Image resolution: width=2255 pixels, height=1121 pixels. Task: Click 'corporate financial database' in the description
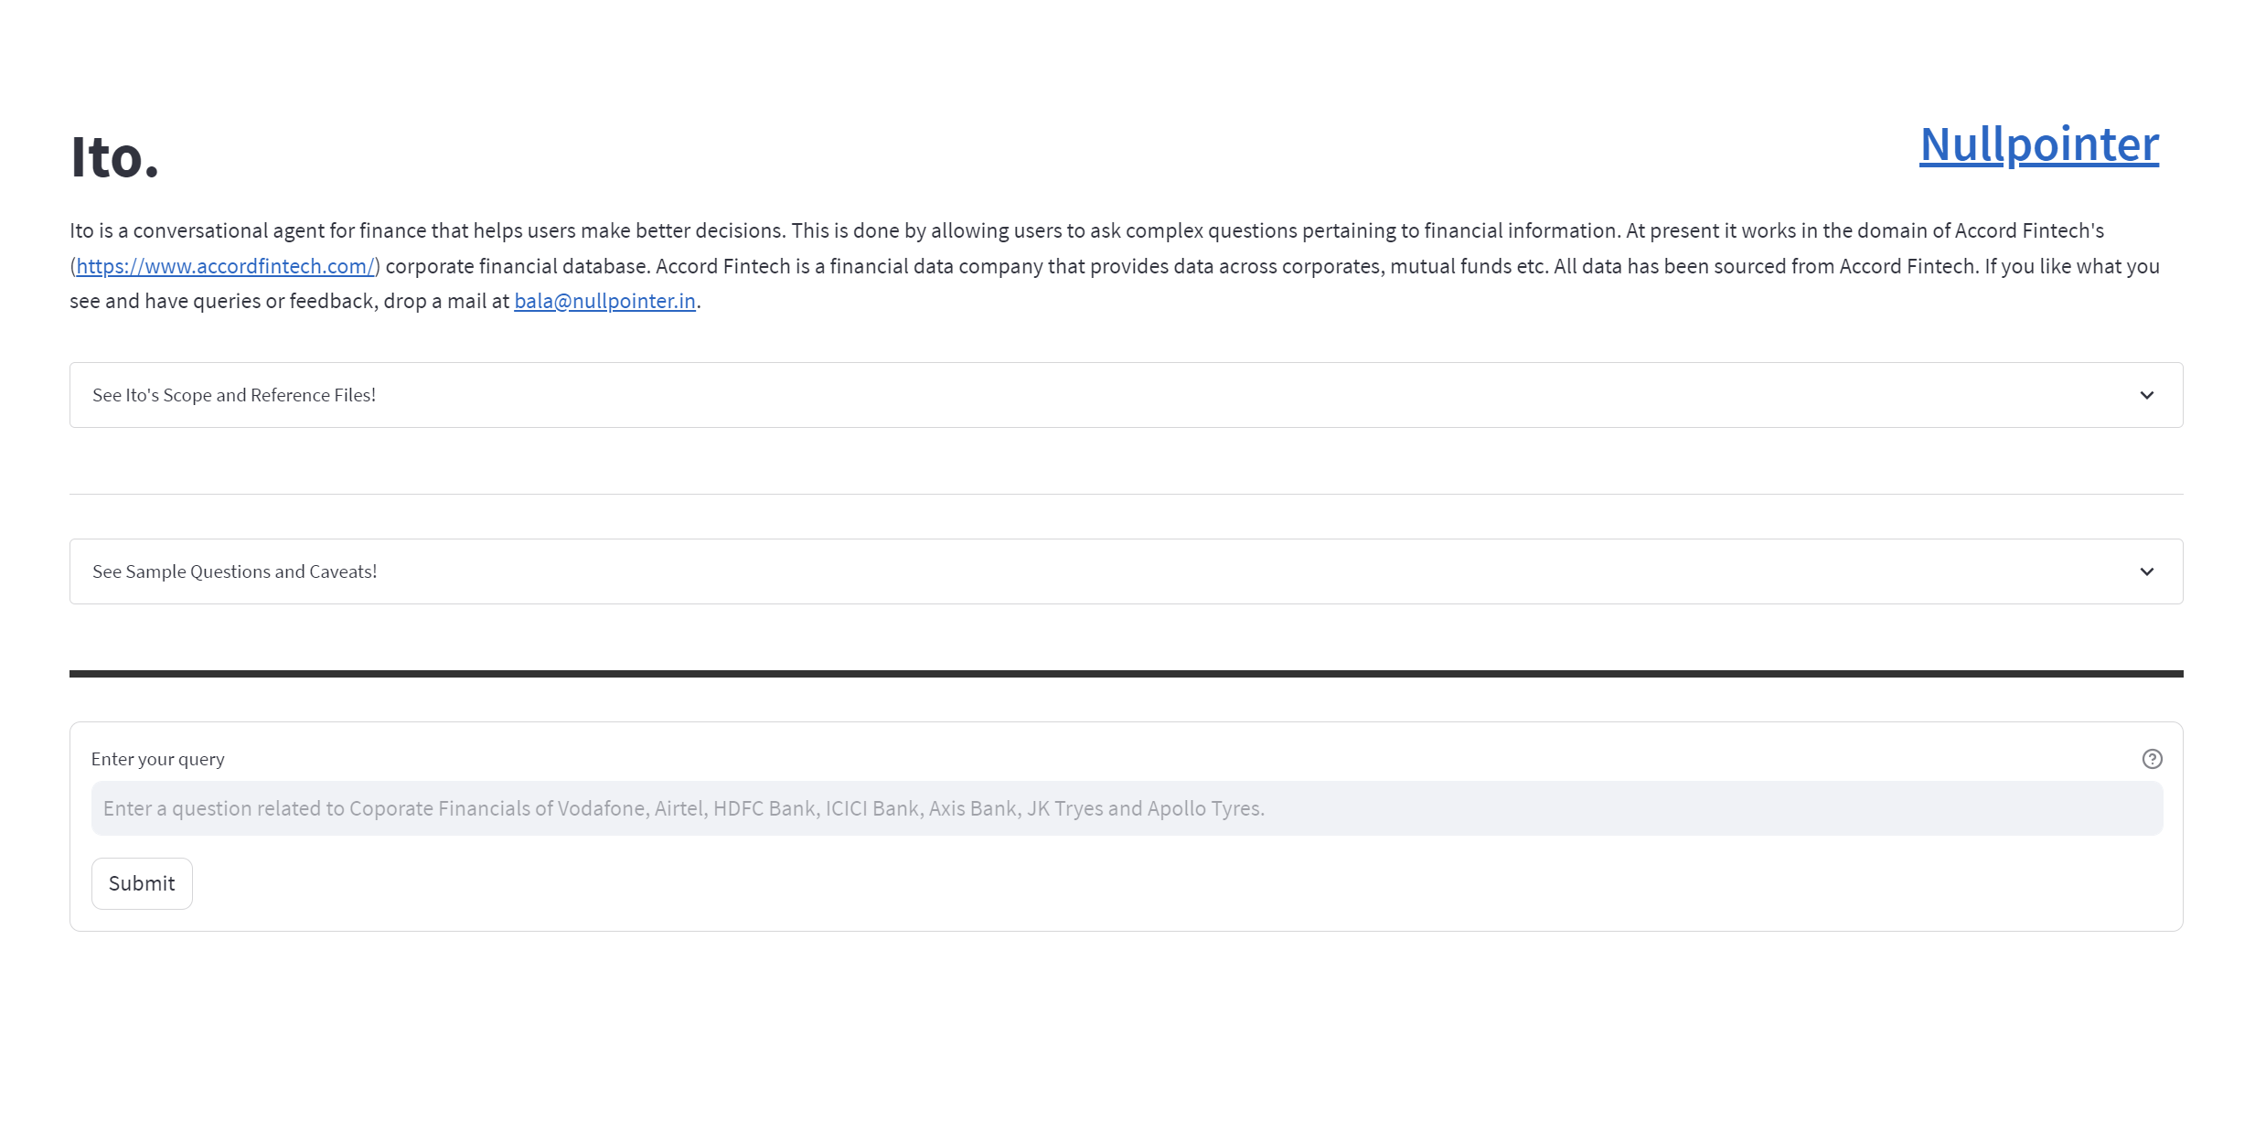coord(517,266)
